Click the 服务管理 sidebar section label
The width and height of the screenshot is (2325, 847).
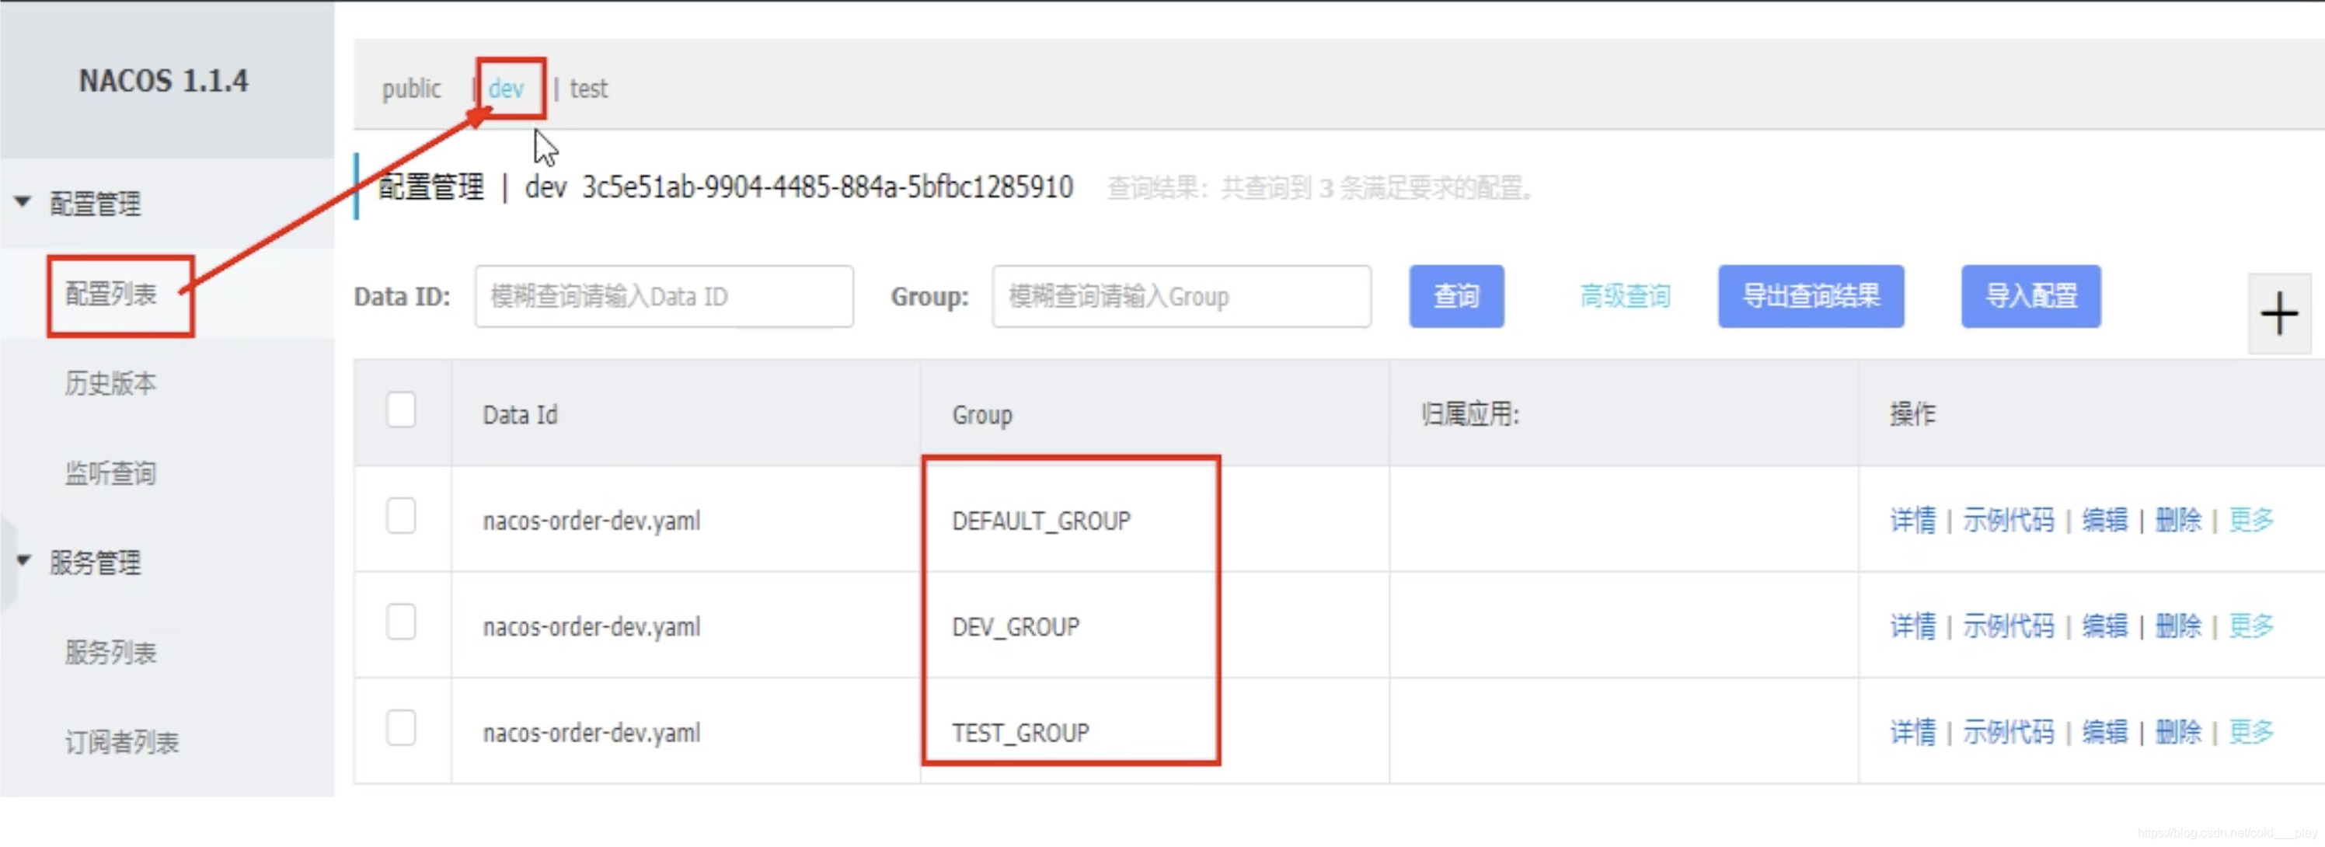(x=95, y=563)
